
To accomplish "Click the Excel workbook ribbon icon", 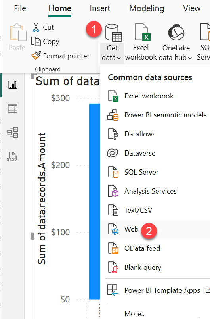I will 143,32.
